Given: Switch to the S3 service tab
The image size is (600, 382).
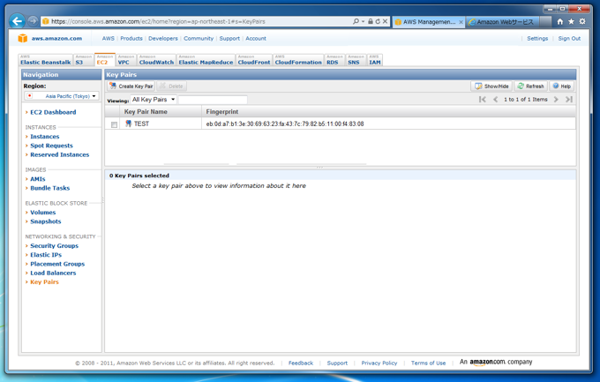Looking at the screenshot, I should tap(84, 60).
